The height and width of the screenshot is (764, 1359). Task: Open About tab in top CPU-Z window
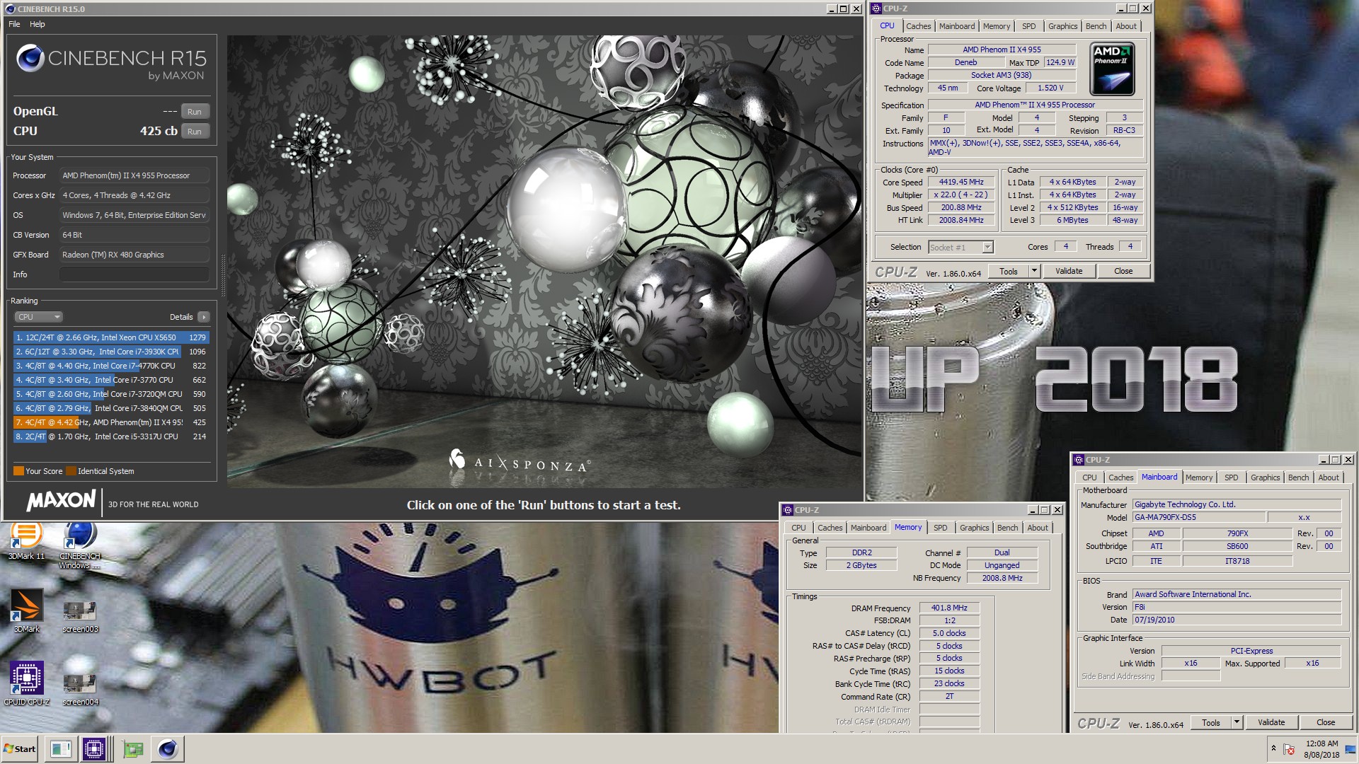[1126, 26]
